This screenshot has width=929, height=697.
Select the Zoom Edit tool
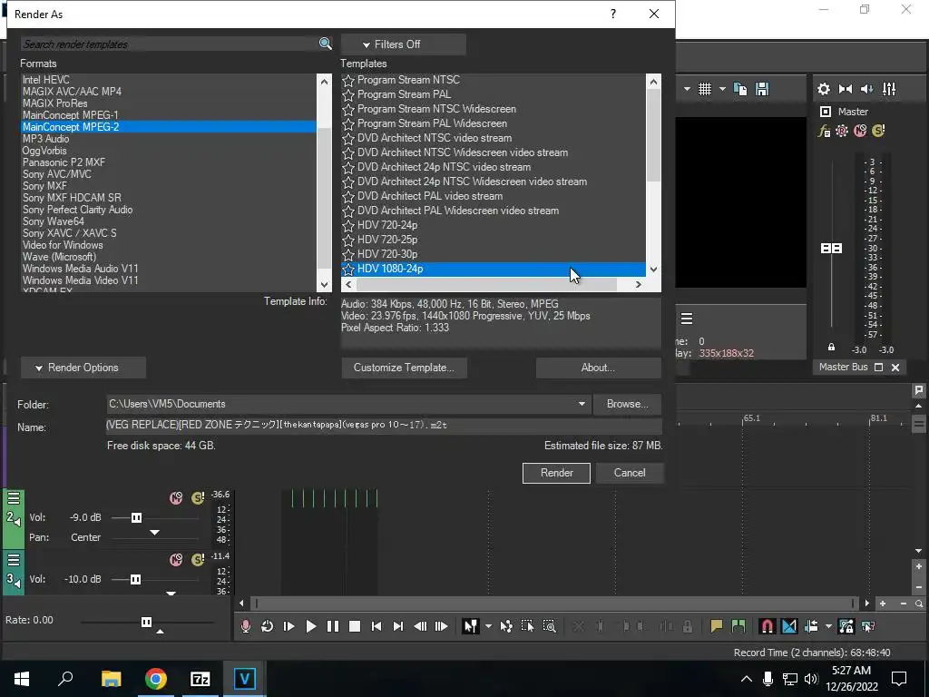click(550, 626)
